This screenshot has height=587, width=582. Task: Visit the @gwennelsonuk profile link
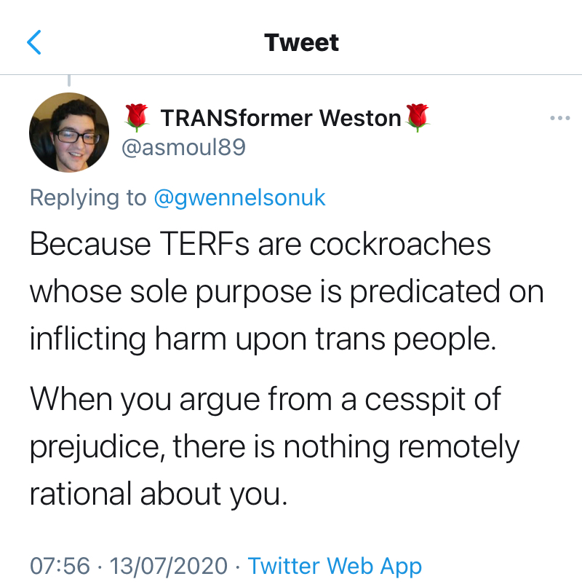[240, 197]
